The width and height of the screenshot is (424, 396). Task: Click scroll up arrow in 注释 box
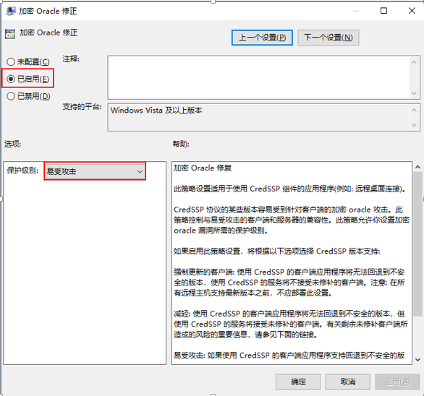coord(414,62)
